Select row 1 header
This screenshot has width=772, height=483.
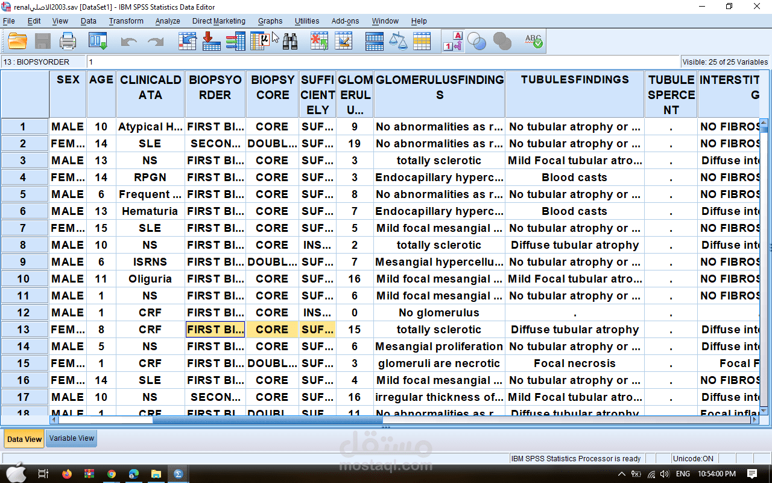tap(25, 127)
